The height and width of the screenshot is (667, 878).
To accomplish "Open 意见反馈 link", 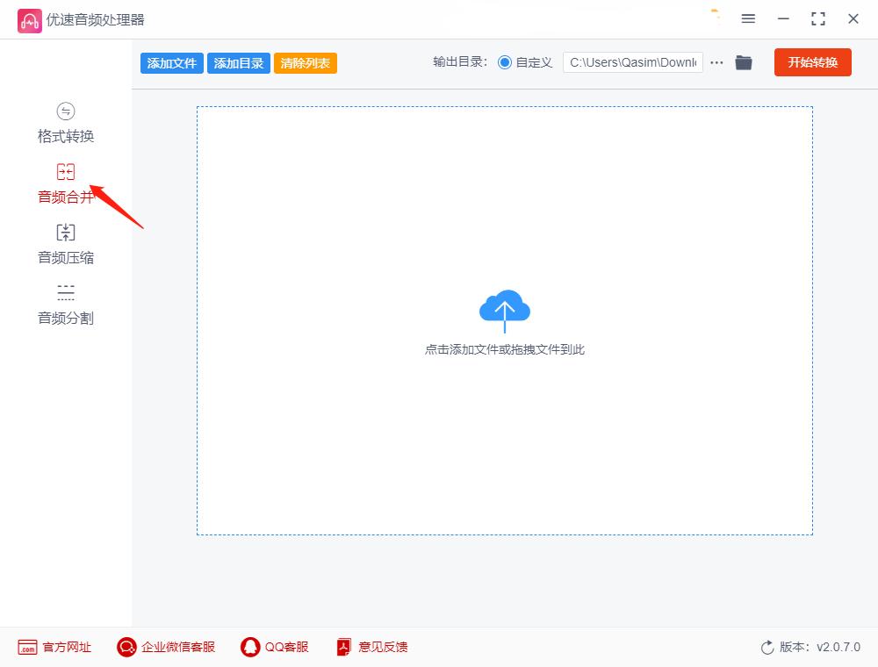I will pyautogui.click(x=383, y=648).
